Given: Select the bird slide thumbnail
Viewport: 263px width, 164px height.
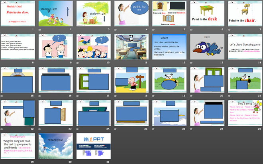Looking at the screenshot, I should tap(207, 46).
